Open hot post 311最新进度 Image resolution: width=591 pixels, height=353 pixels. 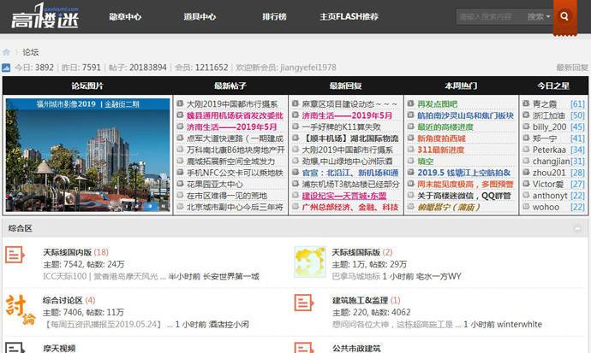click(440, 150)
